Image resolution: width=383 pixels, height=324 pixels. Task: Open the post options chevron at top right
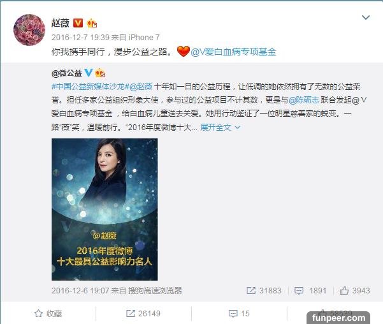pos(365,17)
